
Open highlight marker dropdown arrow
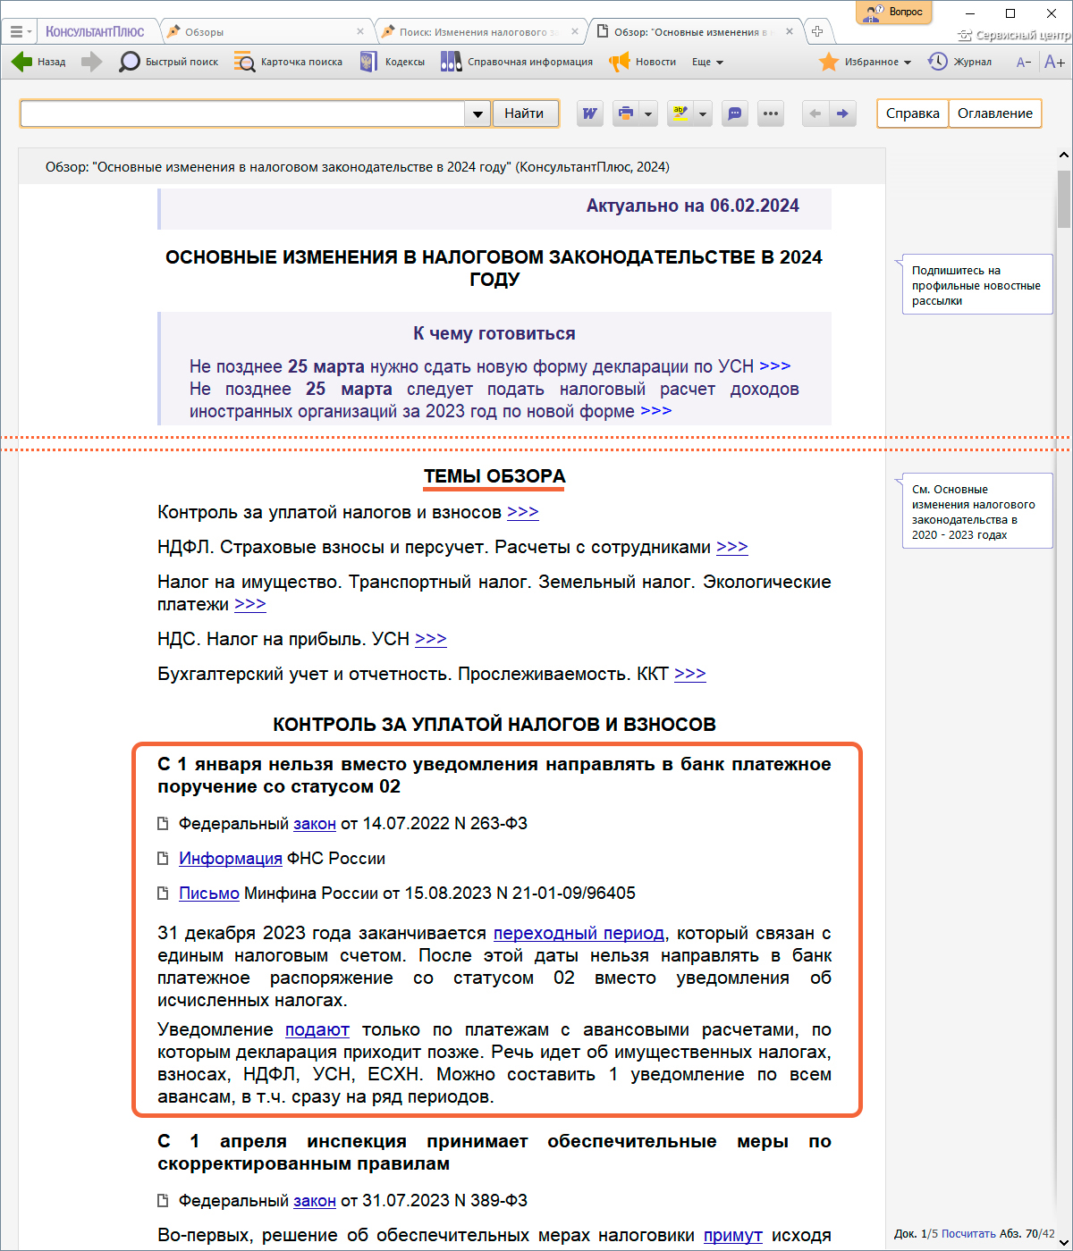tap(703, 113)
